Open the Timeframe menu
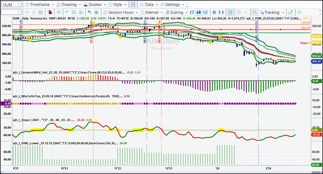 pos(40,5)
